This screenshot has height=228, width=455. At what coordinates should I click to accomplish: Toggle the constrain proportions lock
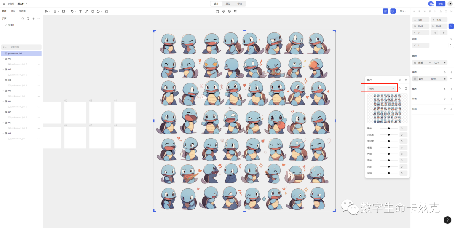(451, 26)
